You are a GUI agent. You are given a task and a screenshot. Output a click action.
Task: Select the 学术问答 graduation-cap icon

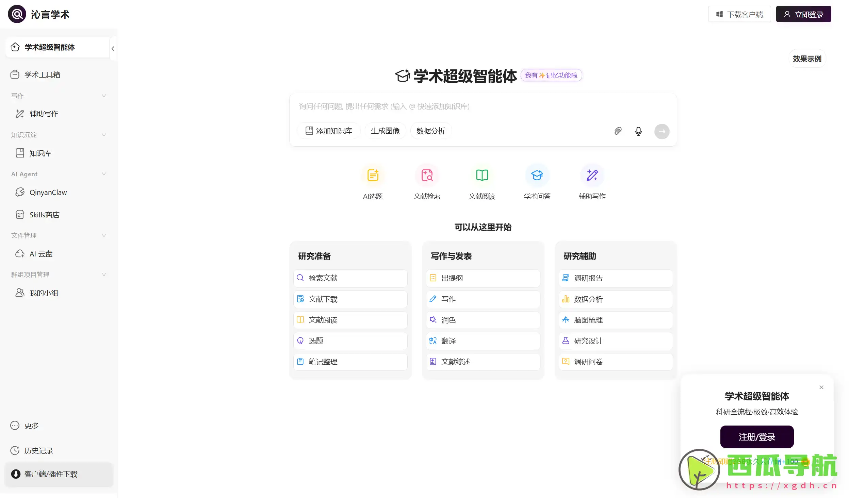537,175
